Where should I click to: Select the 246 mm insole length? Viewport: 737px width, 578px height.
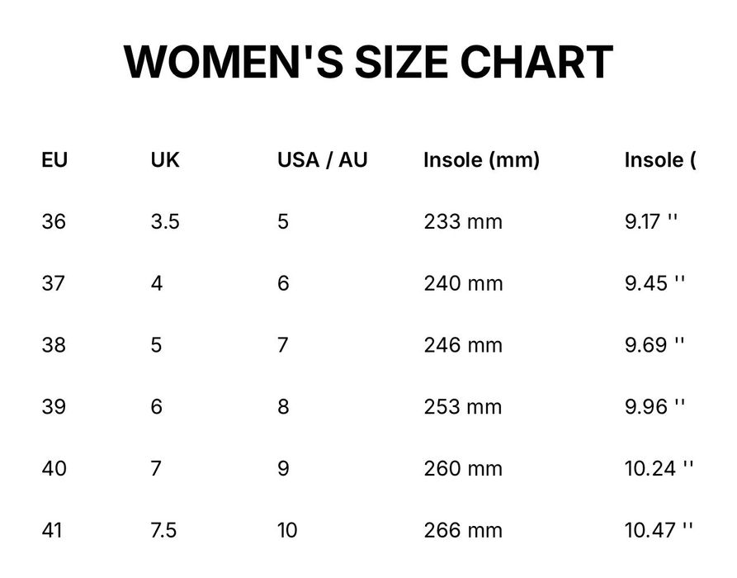(x=463, y=345)
